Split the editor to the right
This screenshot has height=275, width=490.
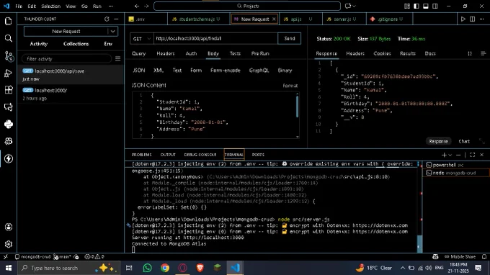coord(472,19)
